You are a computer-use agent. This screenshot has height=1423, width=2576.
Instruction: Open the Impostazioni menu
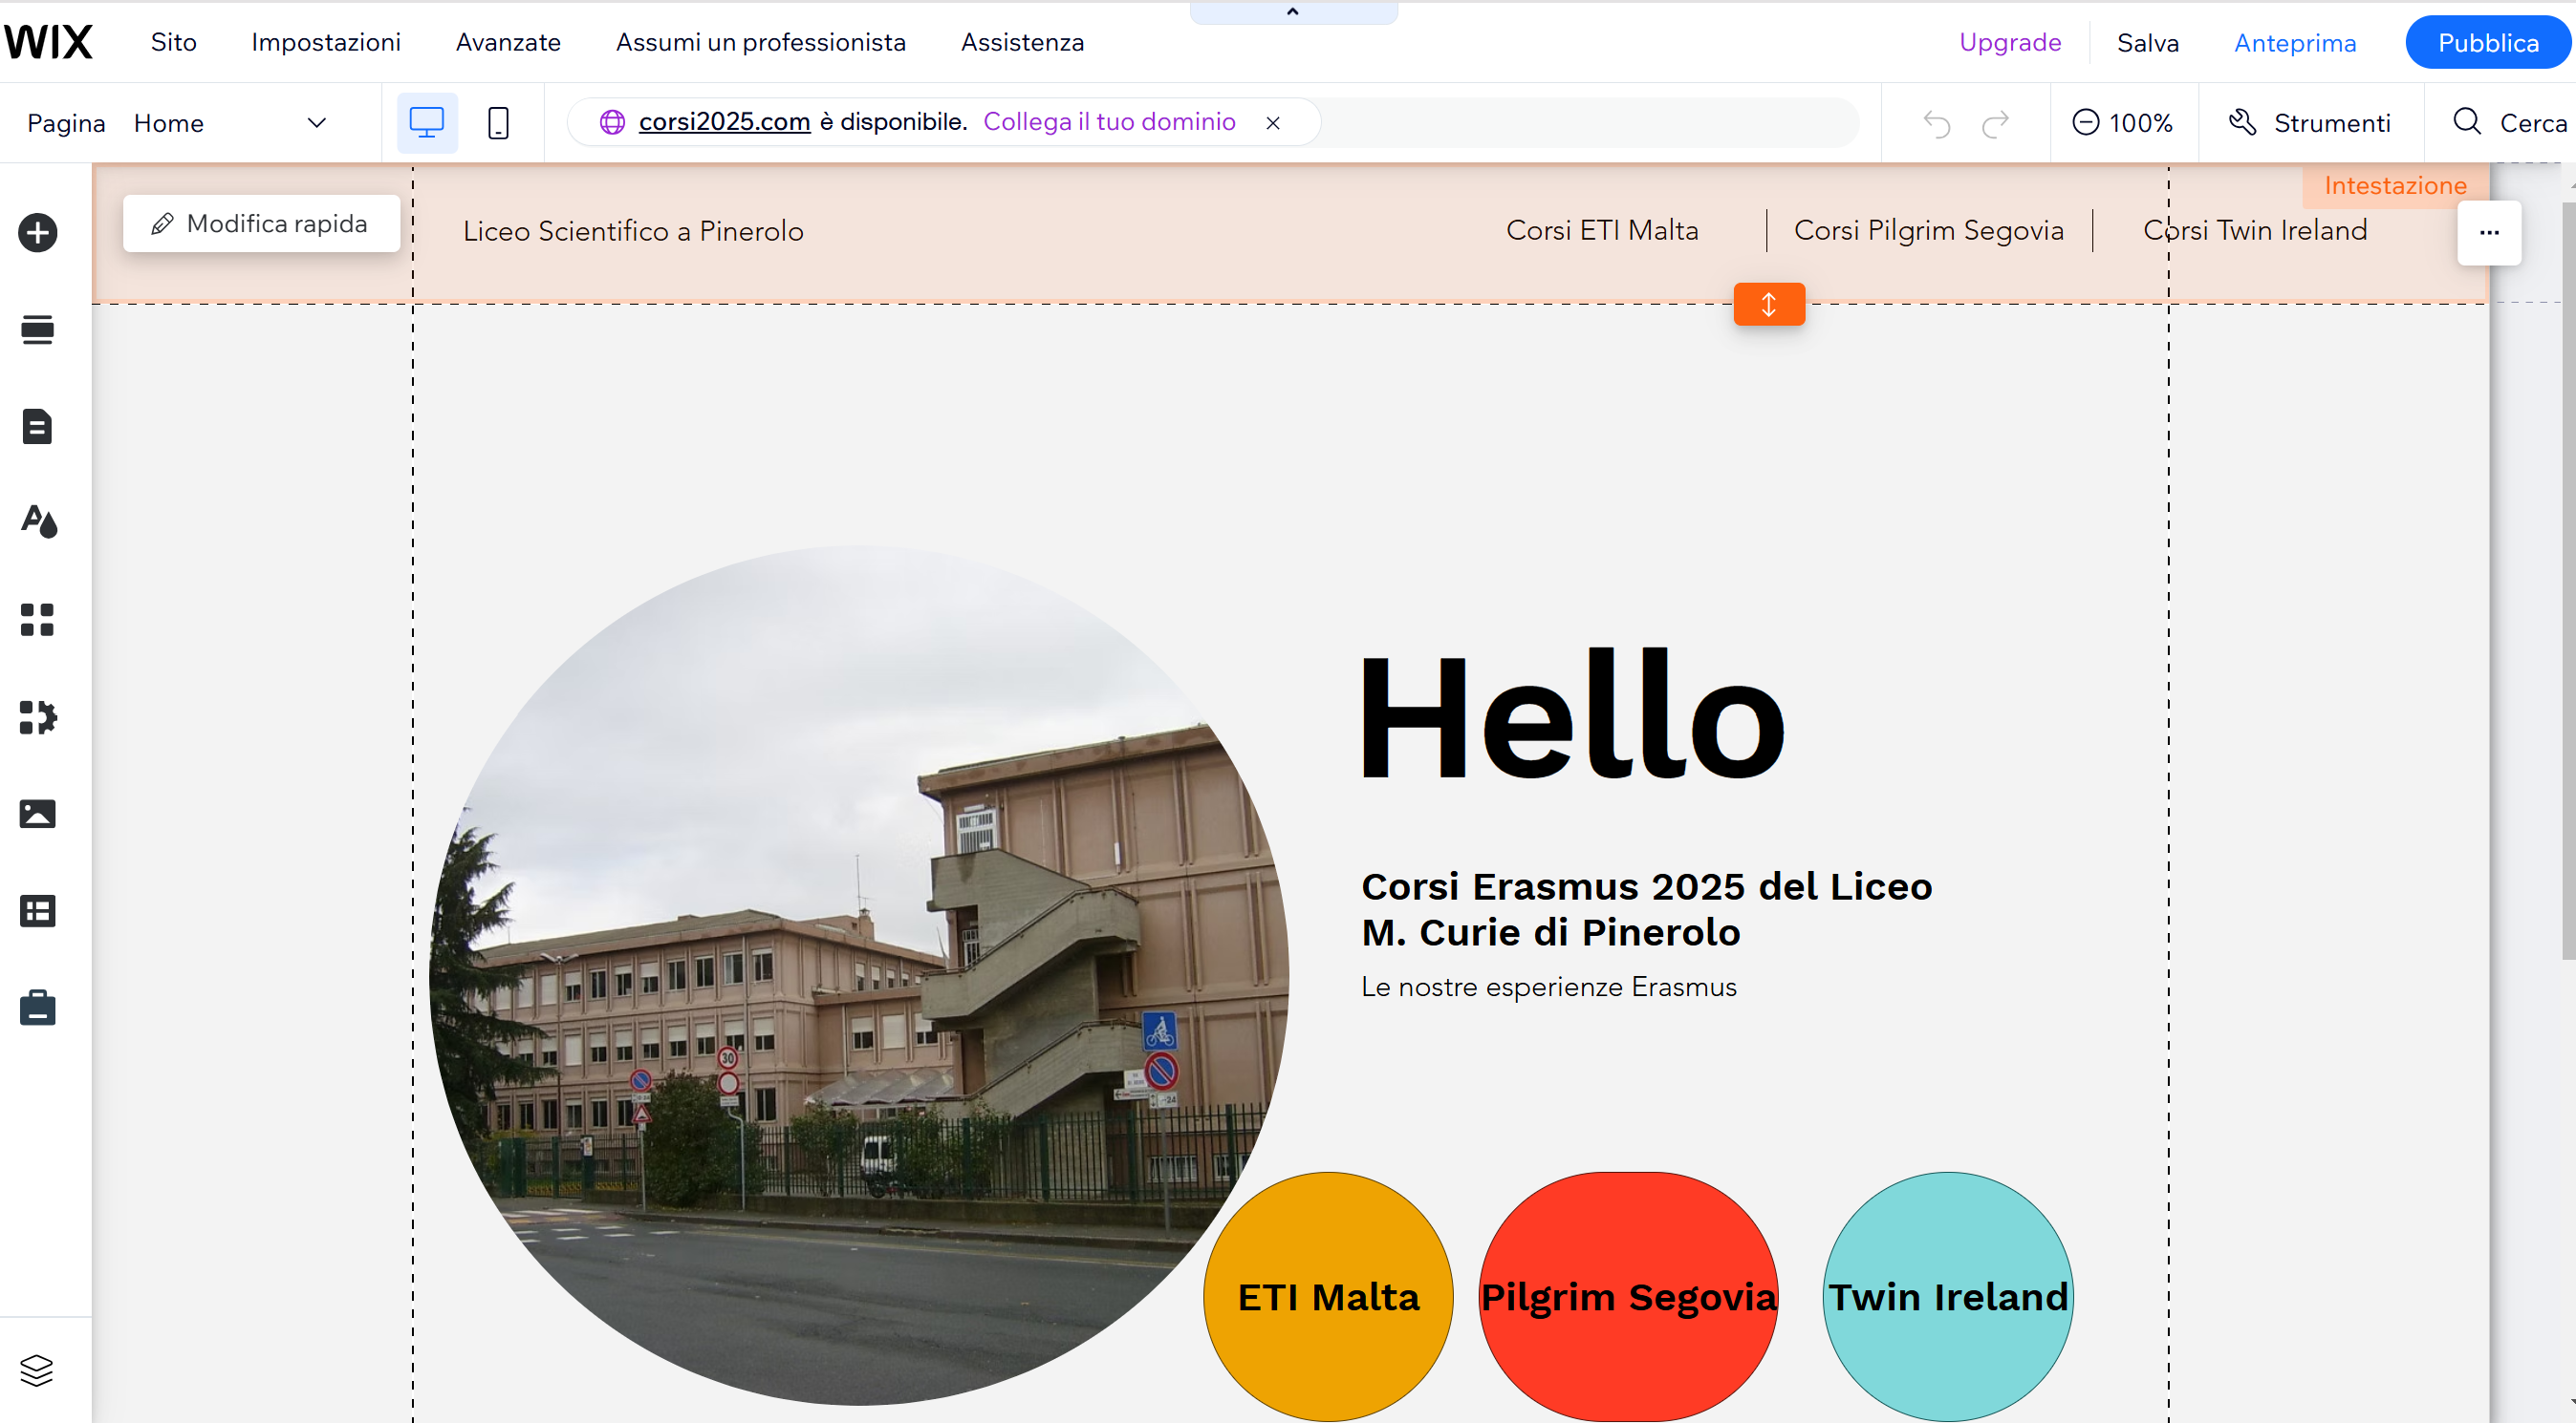[326, 42]
